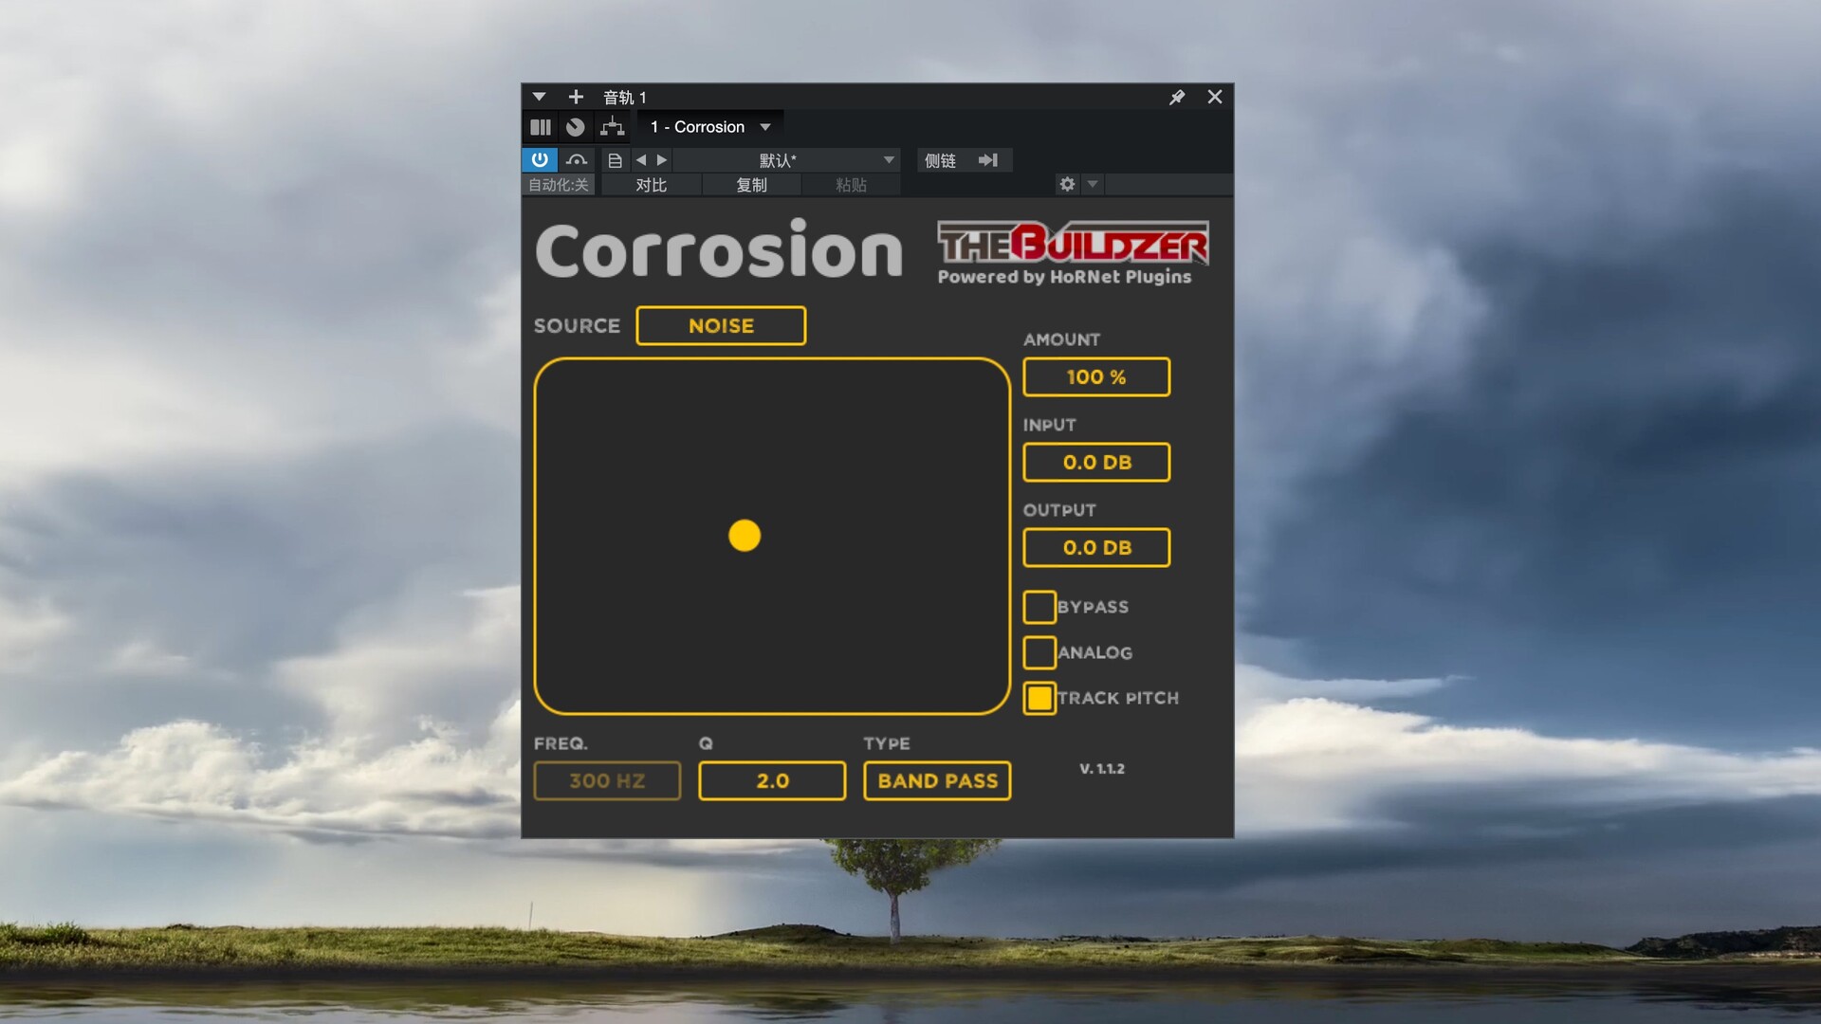Click the Amount 100 % value field
This screenshot has height=1024, width=1821.
[x=1096, y=376]
